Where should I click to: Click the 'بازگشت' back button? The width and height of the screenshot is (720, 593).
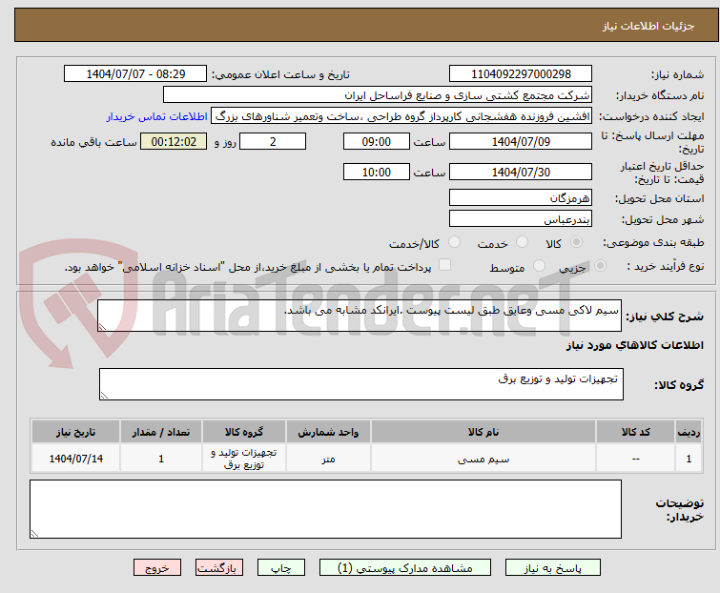tap(220, 567)
